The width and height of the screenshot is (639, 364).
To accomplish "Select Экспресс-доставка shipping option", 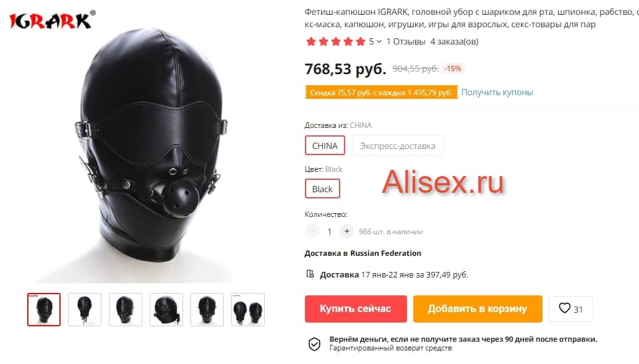I will click(398, 145).
